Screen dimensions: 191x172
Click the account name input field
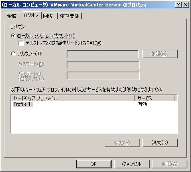tap(103, 54)
